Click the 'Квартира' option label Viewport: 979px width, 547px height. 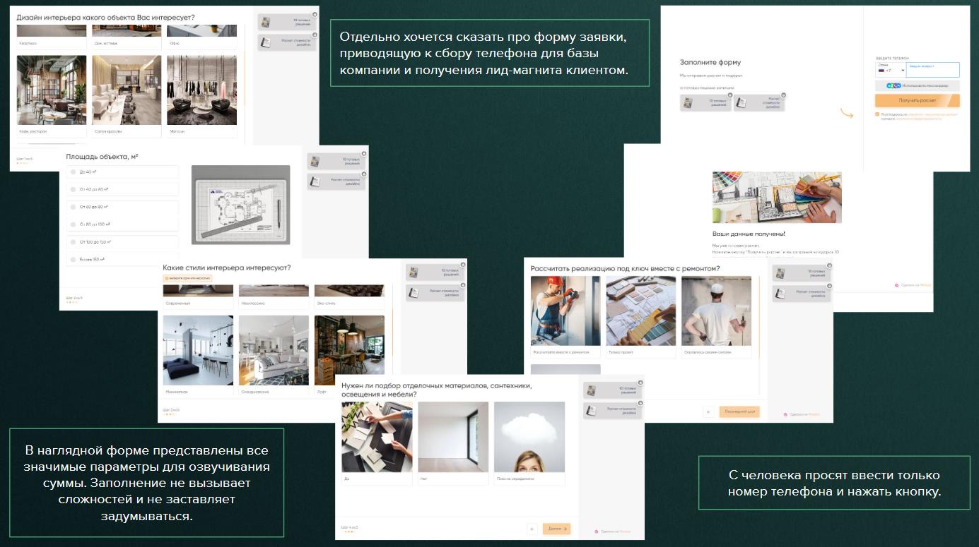point(28,43)
